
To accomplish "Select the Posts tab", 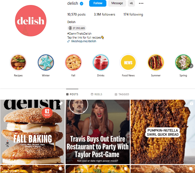I will 72,94.
